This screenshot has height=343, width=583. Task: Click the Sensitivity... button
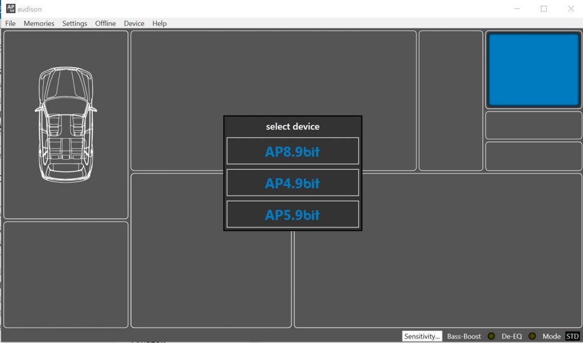[x=422, y=336]
